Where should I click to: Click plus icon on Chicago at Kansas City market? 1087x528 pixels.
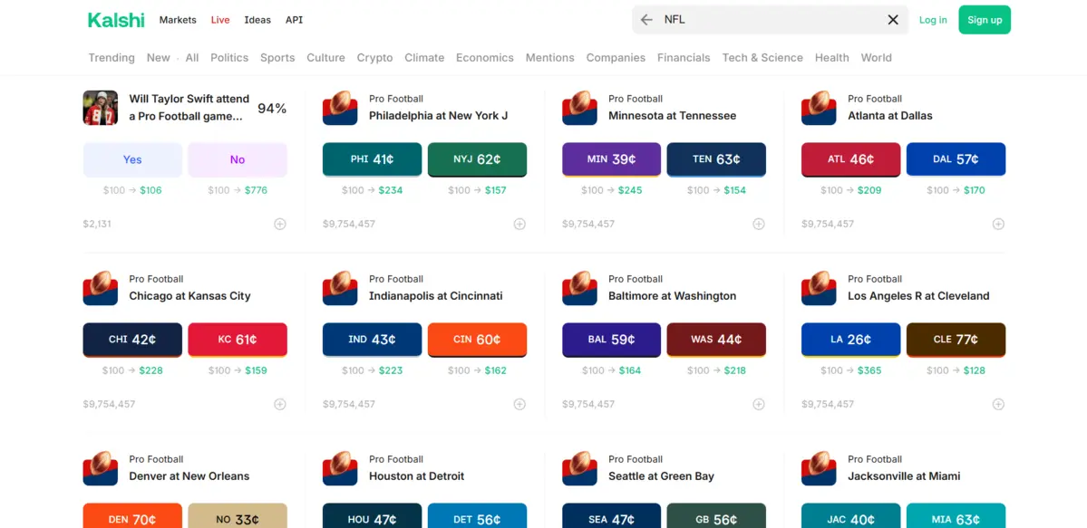click(x=280, y=404)
